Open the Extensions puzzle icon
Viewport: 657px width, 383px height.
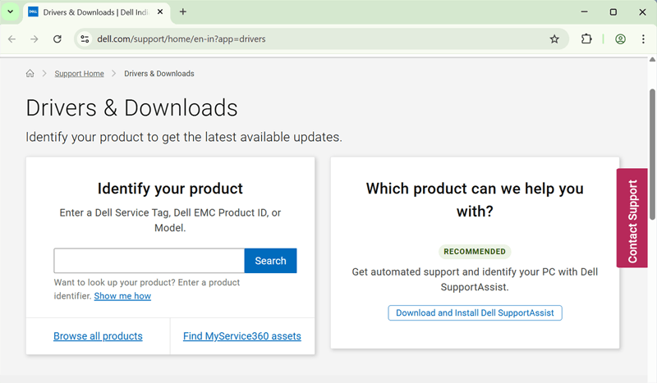[586, 39]
